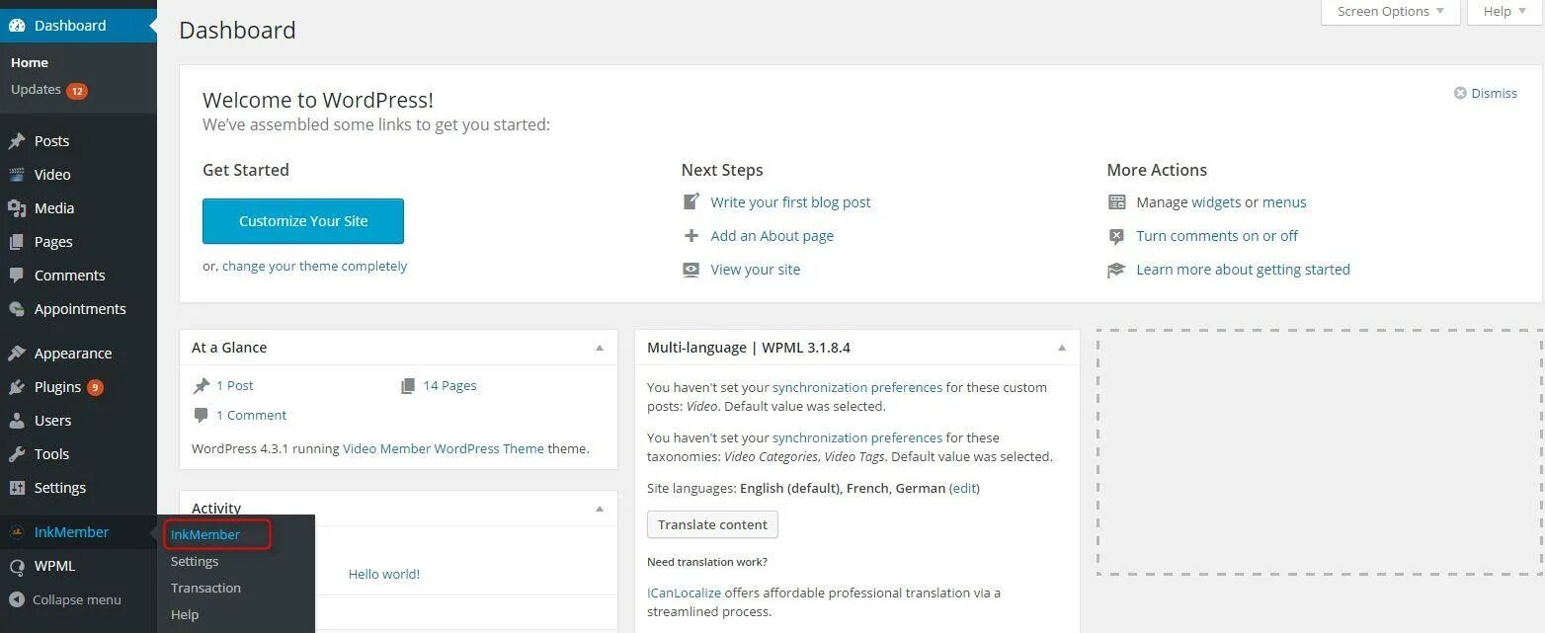Click the Users person icon

[17, 421]
